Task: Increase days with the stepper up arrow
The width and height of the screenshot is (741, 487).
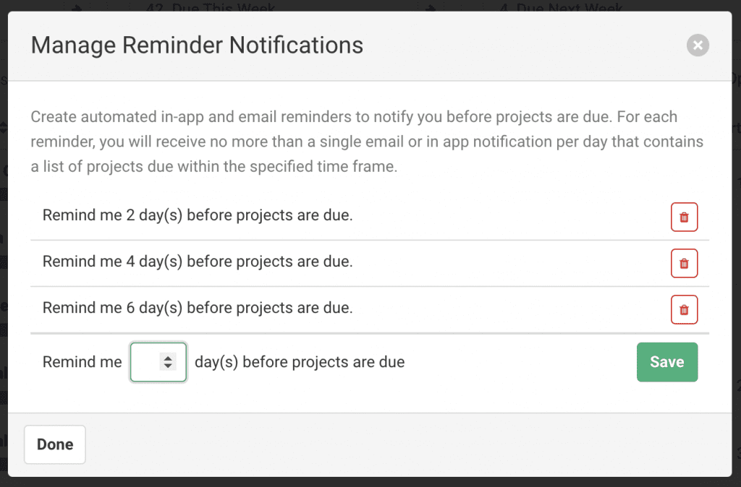Action: [x=168, y=358]
